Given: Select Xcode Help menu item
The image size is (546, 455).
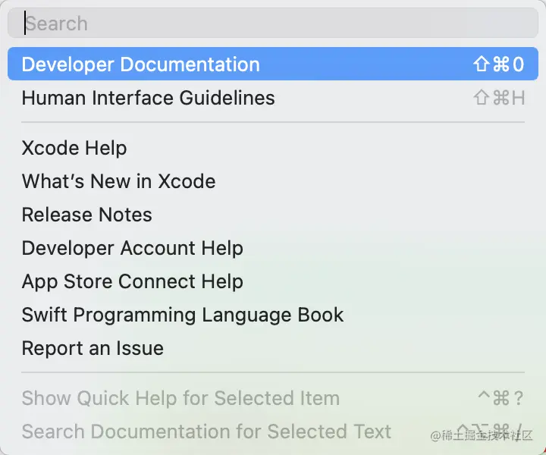Looking at the screenshot, I should tap(273, 148).
